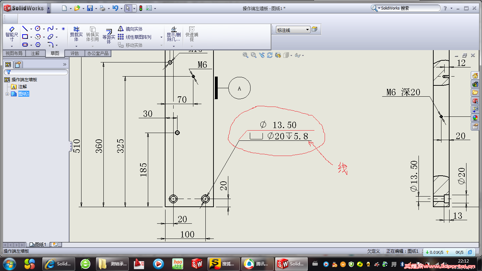Switch to the FeatureManager design tree tab
The image size is (482, 271).
8,64
